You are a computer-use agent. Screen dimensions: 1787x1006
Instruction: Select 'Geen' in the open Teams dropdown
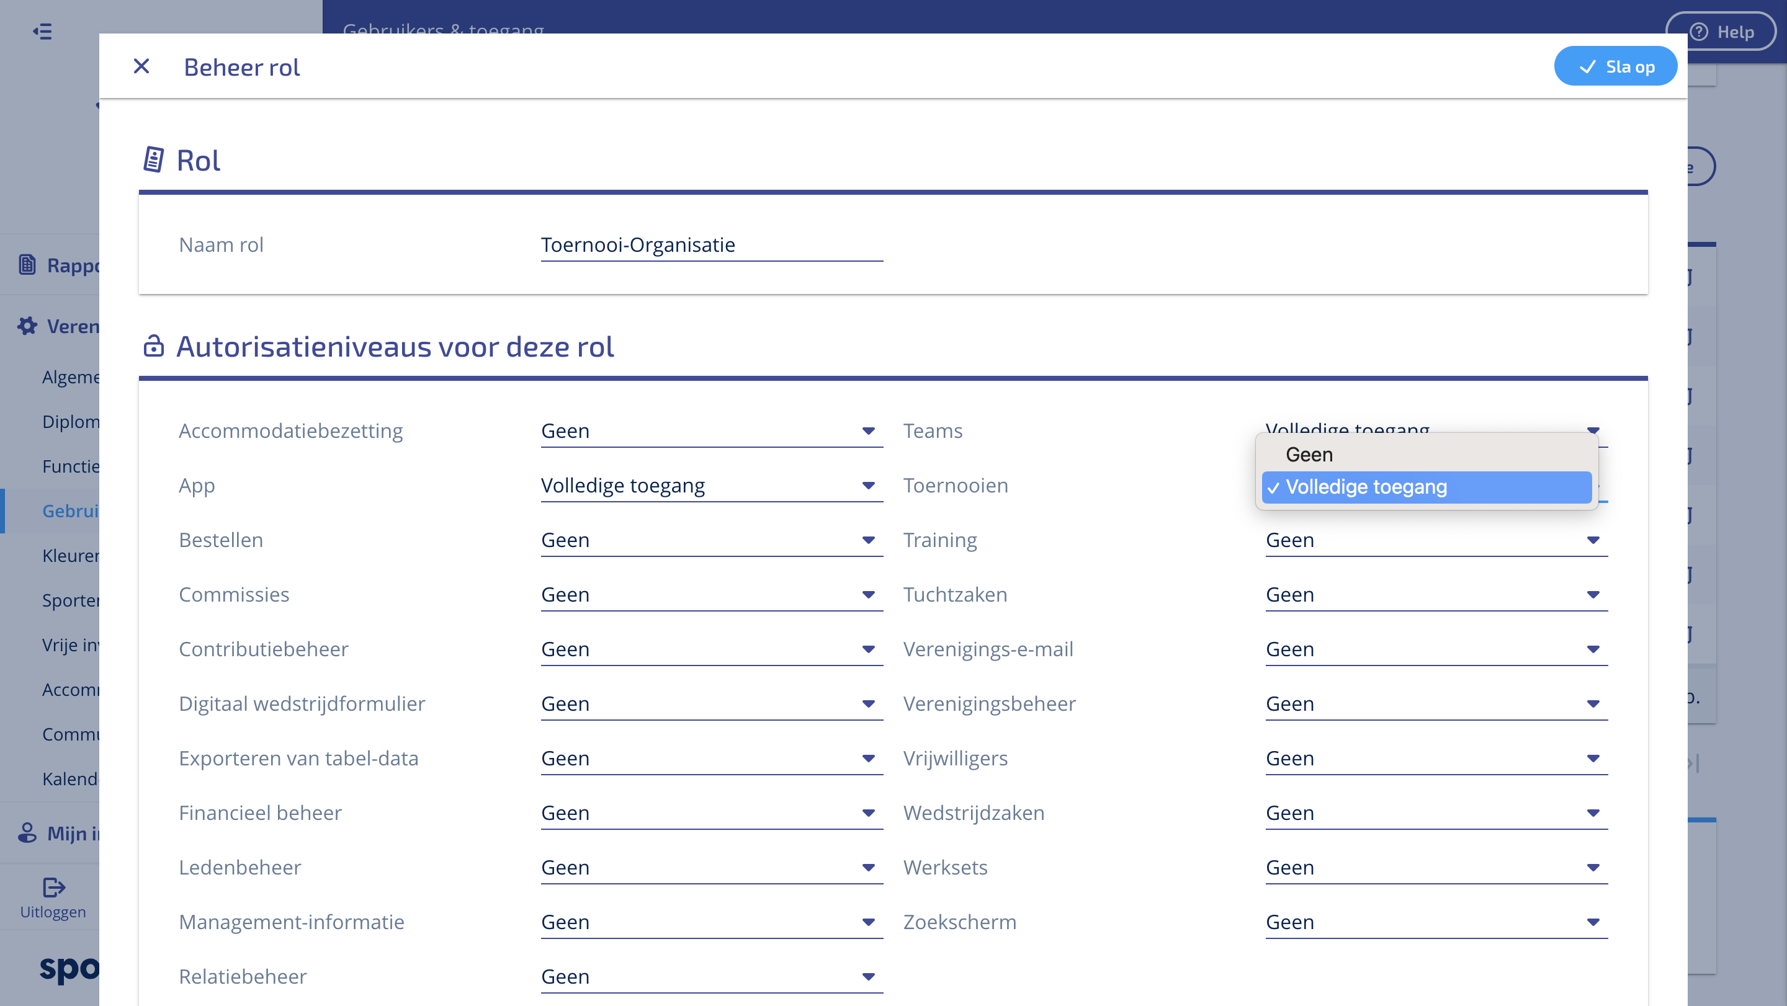click(x=1309, y=455)
